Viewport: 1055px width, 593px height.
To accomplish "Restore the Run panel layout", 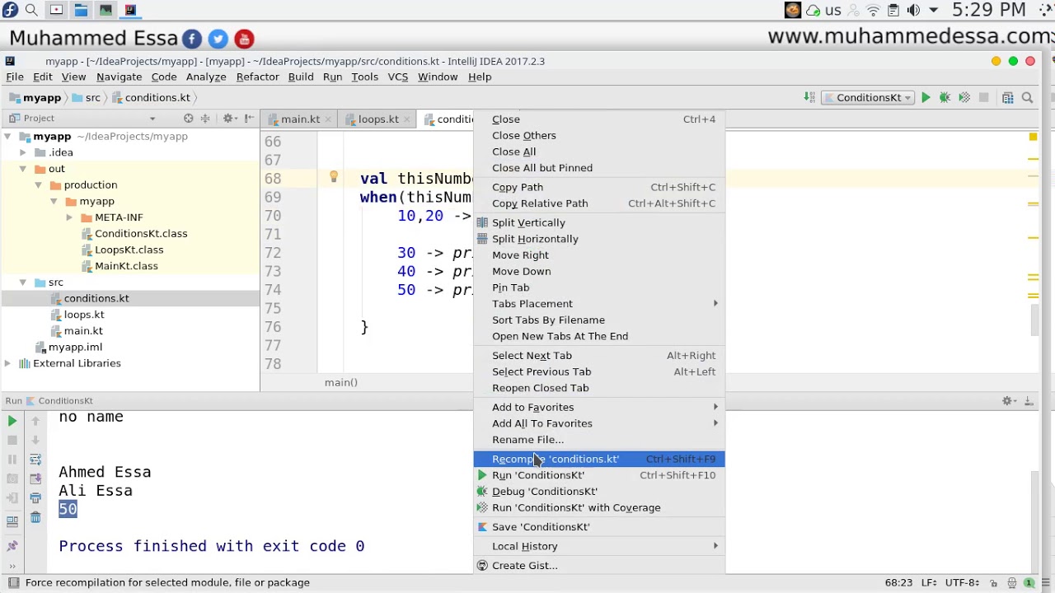I will [x=12, y=521].
